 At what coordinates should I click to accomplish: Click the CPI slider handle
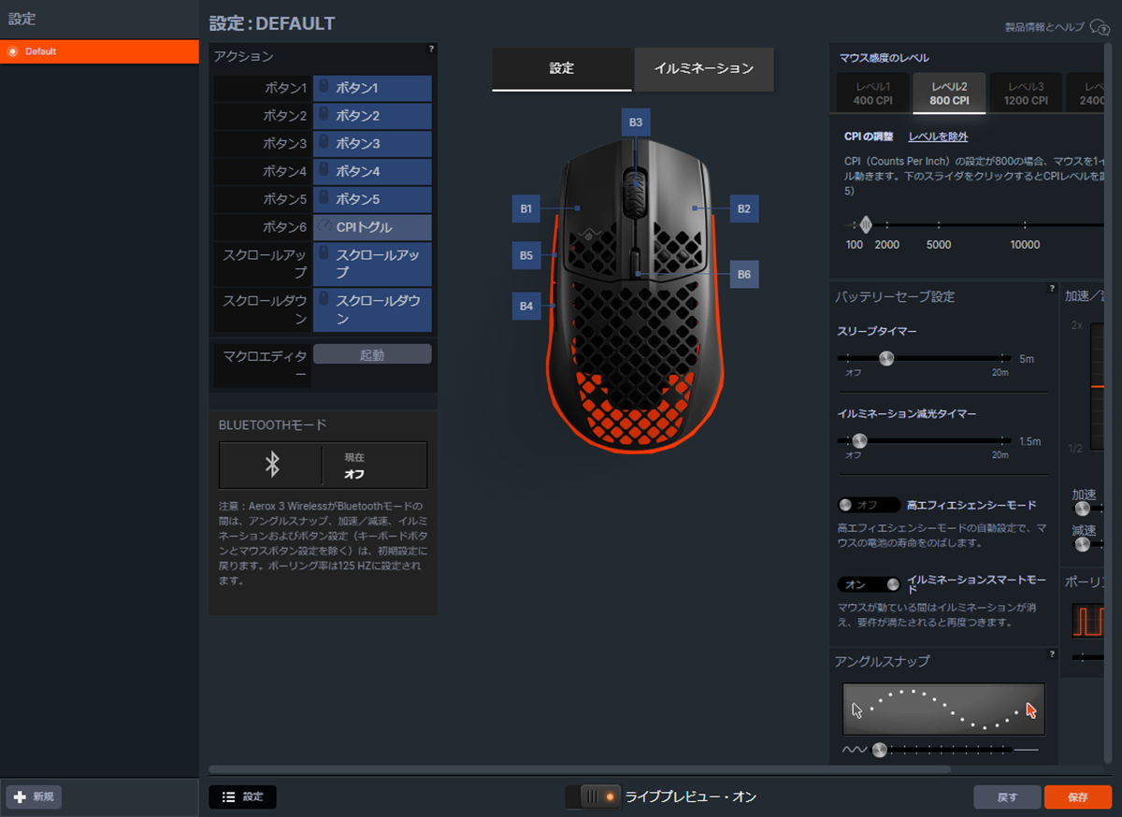click(x=866, y=224)
